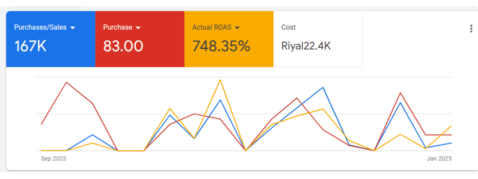Click the 167K value
The width and height of the screenshot is (478, 179).
[x=31, y=46]
